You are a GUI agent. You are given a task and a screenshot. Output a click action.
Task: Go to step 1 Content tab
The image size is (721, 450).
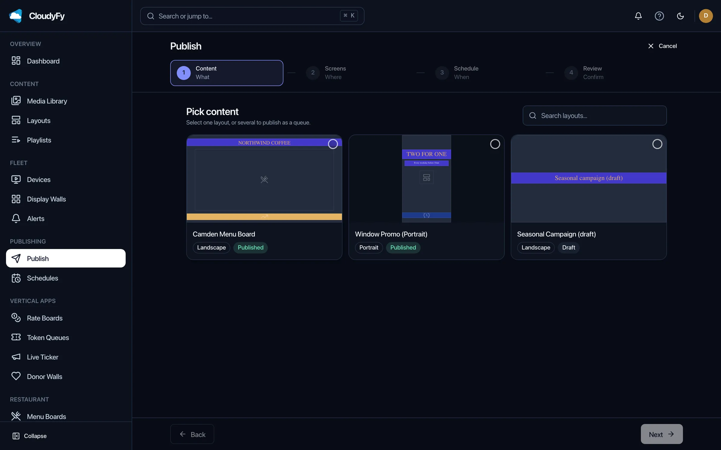(x=227, y=73)
